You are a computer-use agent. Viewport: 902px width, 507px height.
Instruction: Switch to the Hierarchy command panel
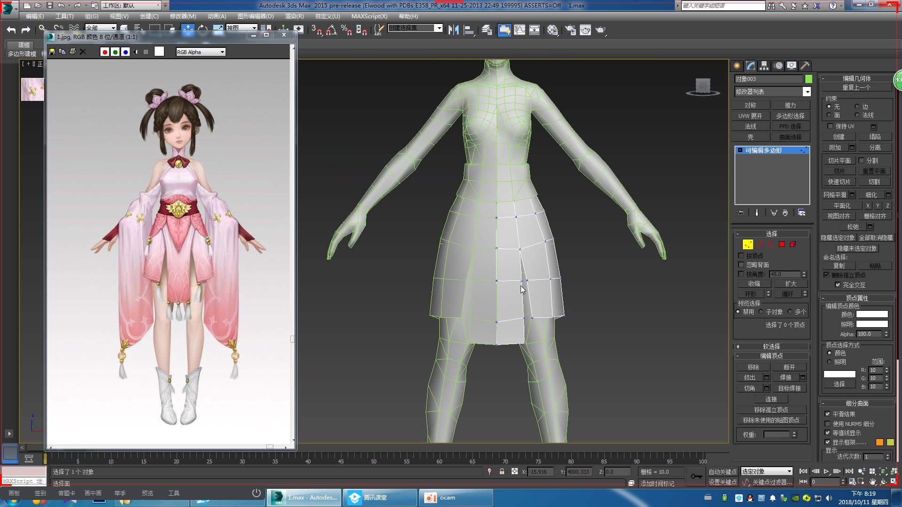tap(764, 66)
